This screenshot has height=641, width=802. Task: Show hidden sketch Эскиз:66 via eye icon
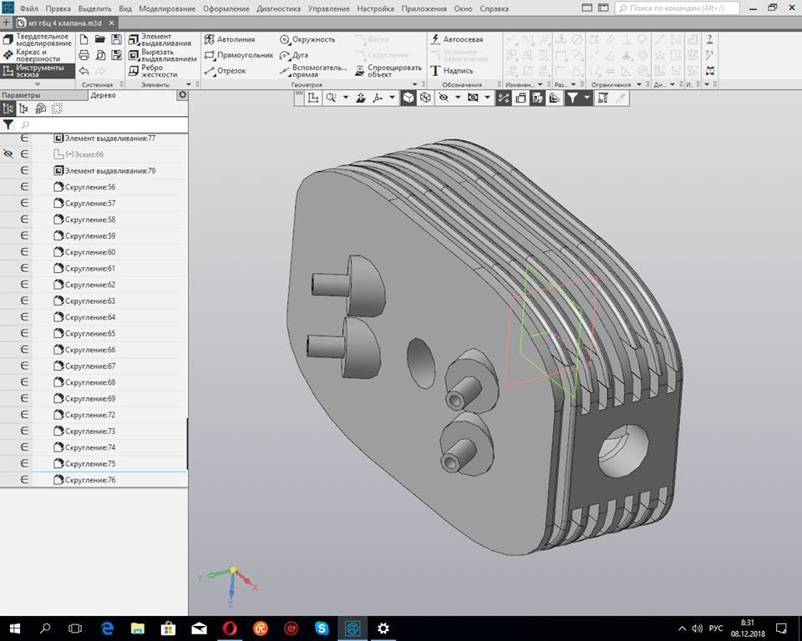pyautogui.click(x=8, y=154)
